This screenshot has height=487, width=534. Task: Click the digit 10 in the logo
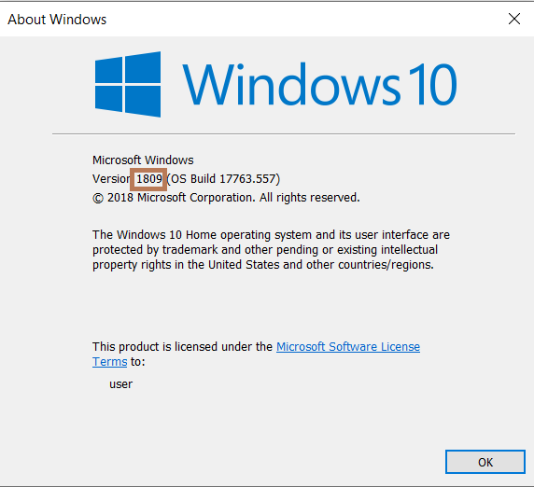pos(432,84)
